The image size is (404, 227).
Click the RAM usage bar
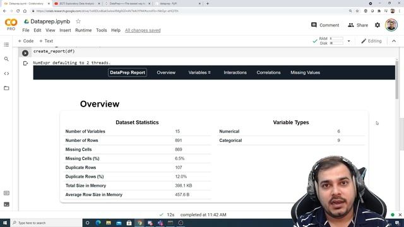(x=336, y=38)
